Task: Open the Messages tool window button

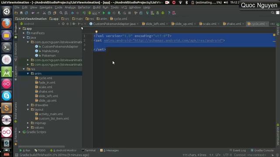Action: (x=109, y=150)
